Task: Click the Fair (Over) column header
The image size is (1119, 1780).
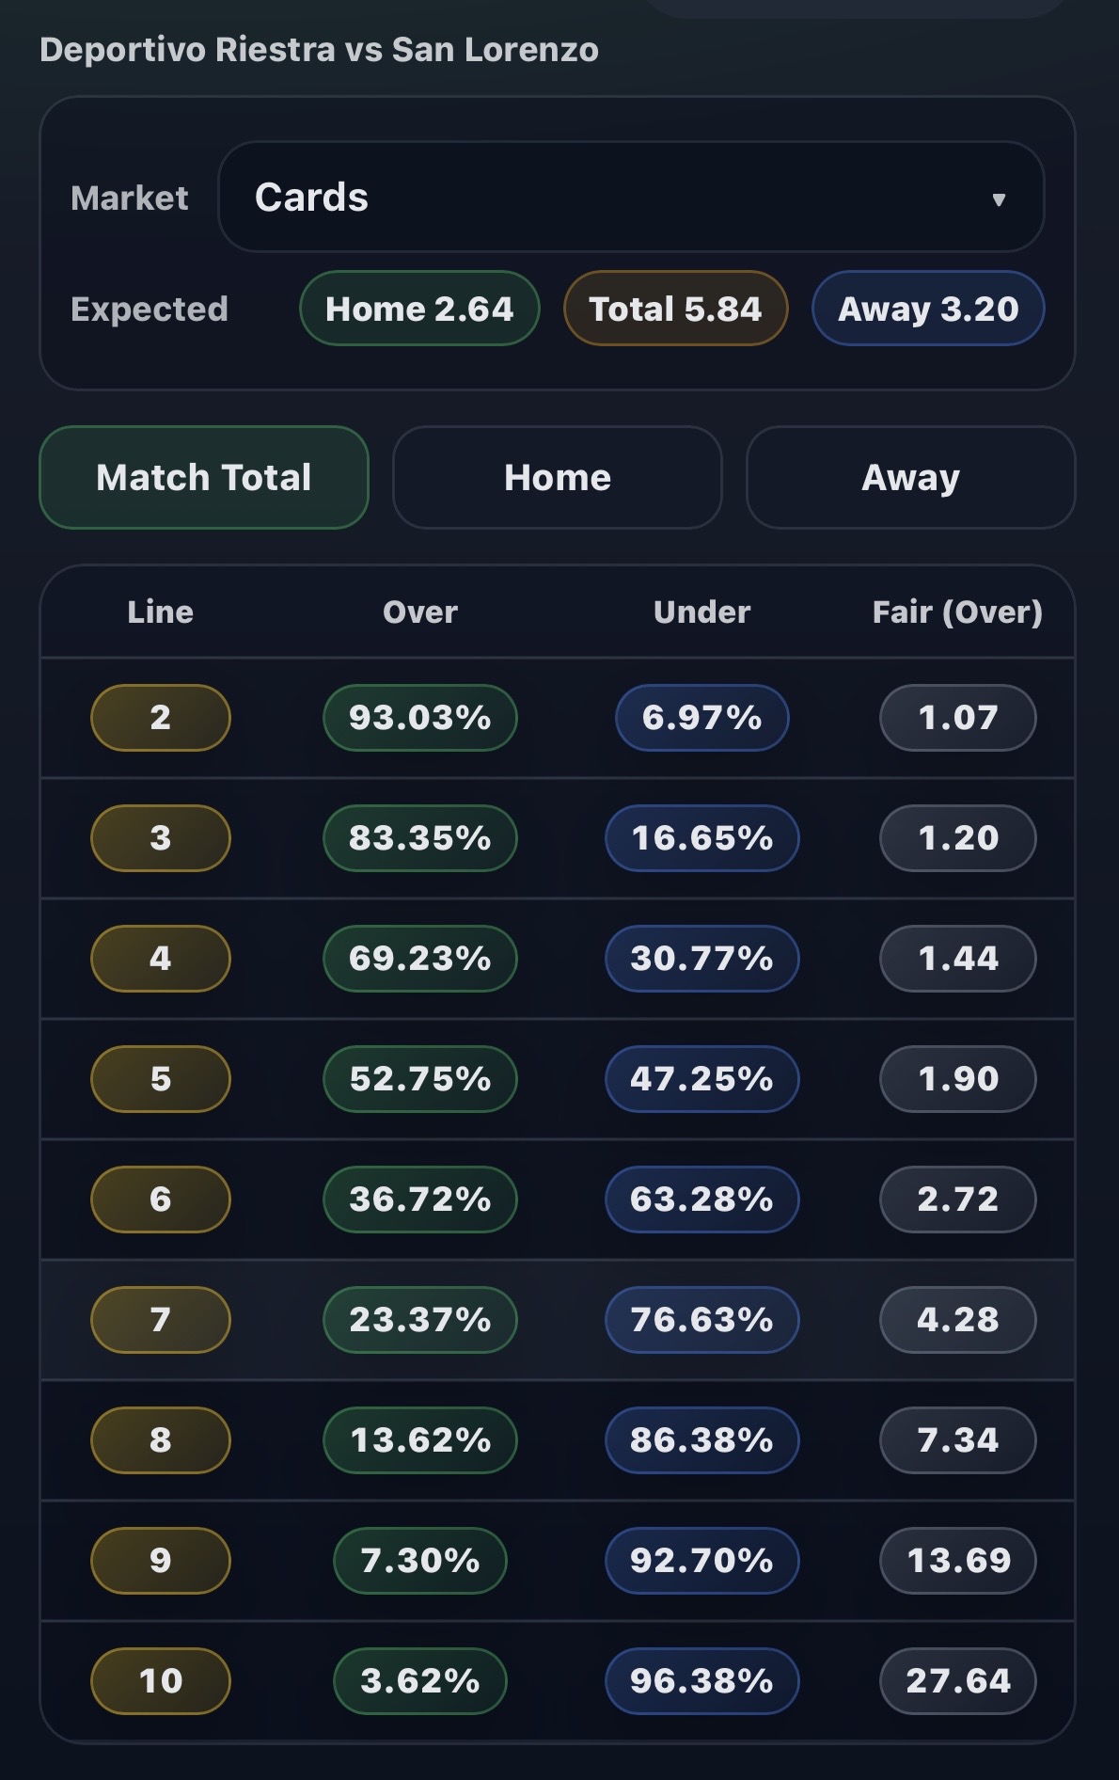Action: point(957,612)
